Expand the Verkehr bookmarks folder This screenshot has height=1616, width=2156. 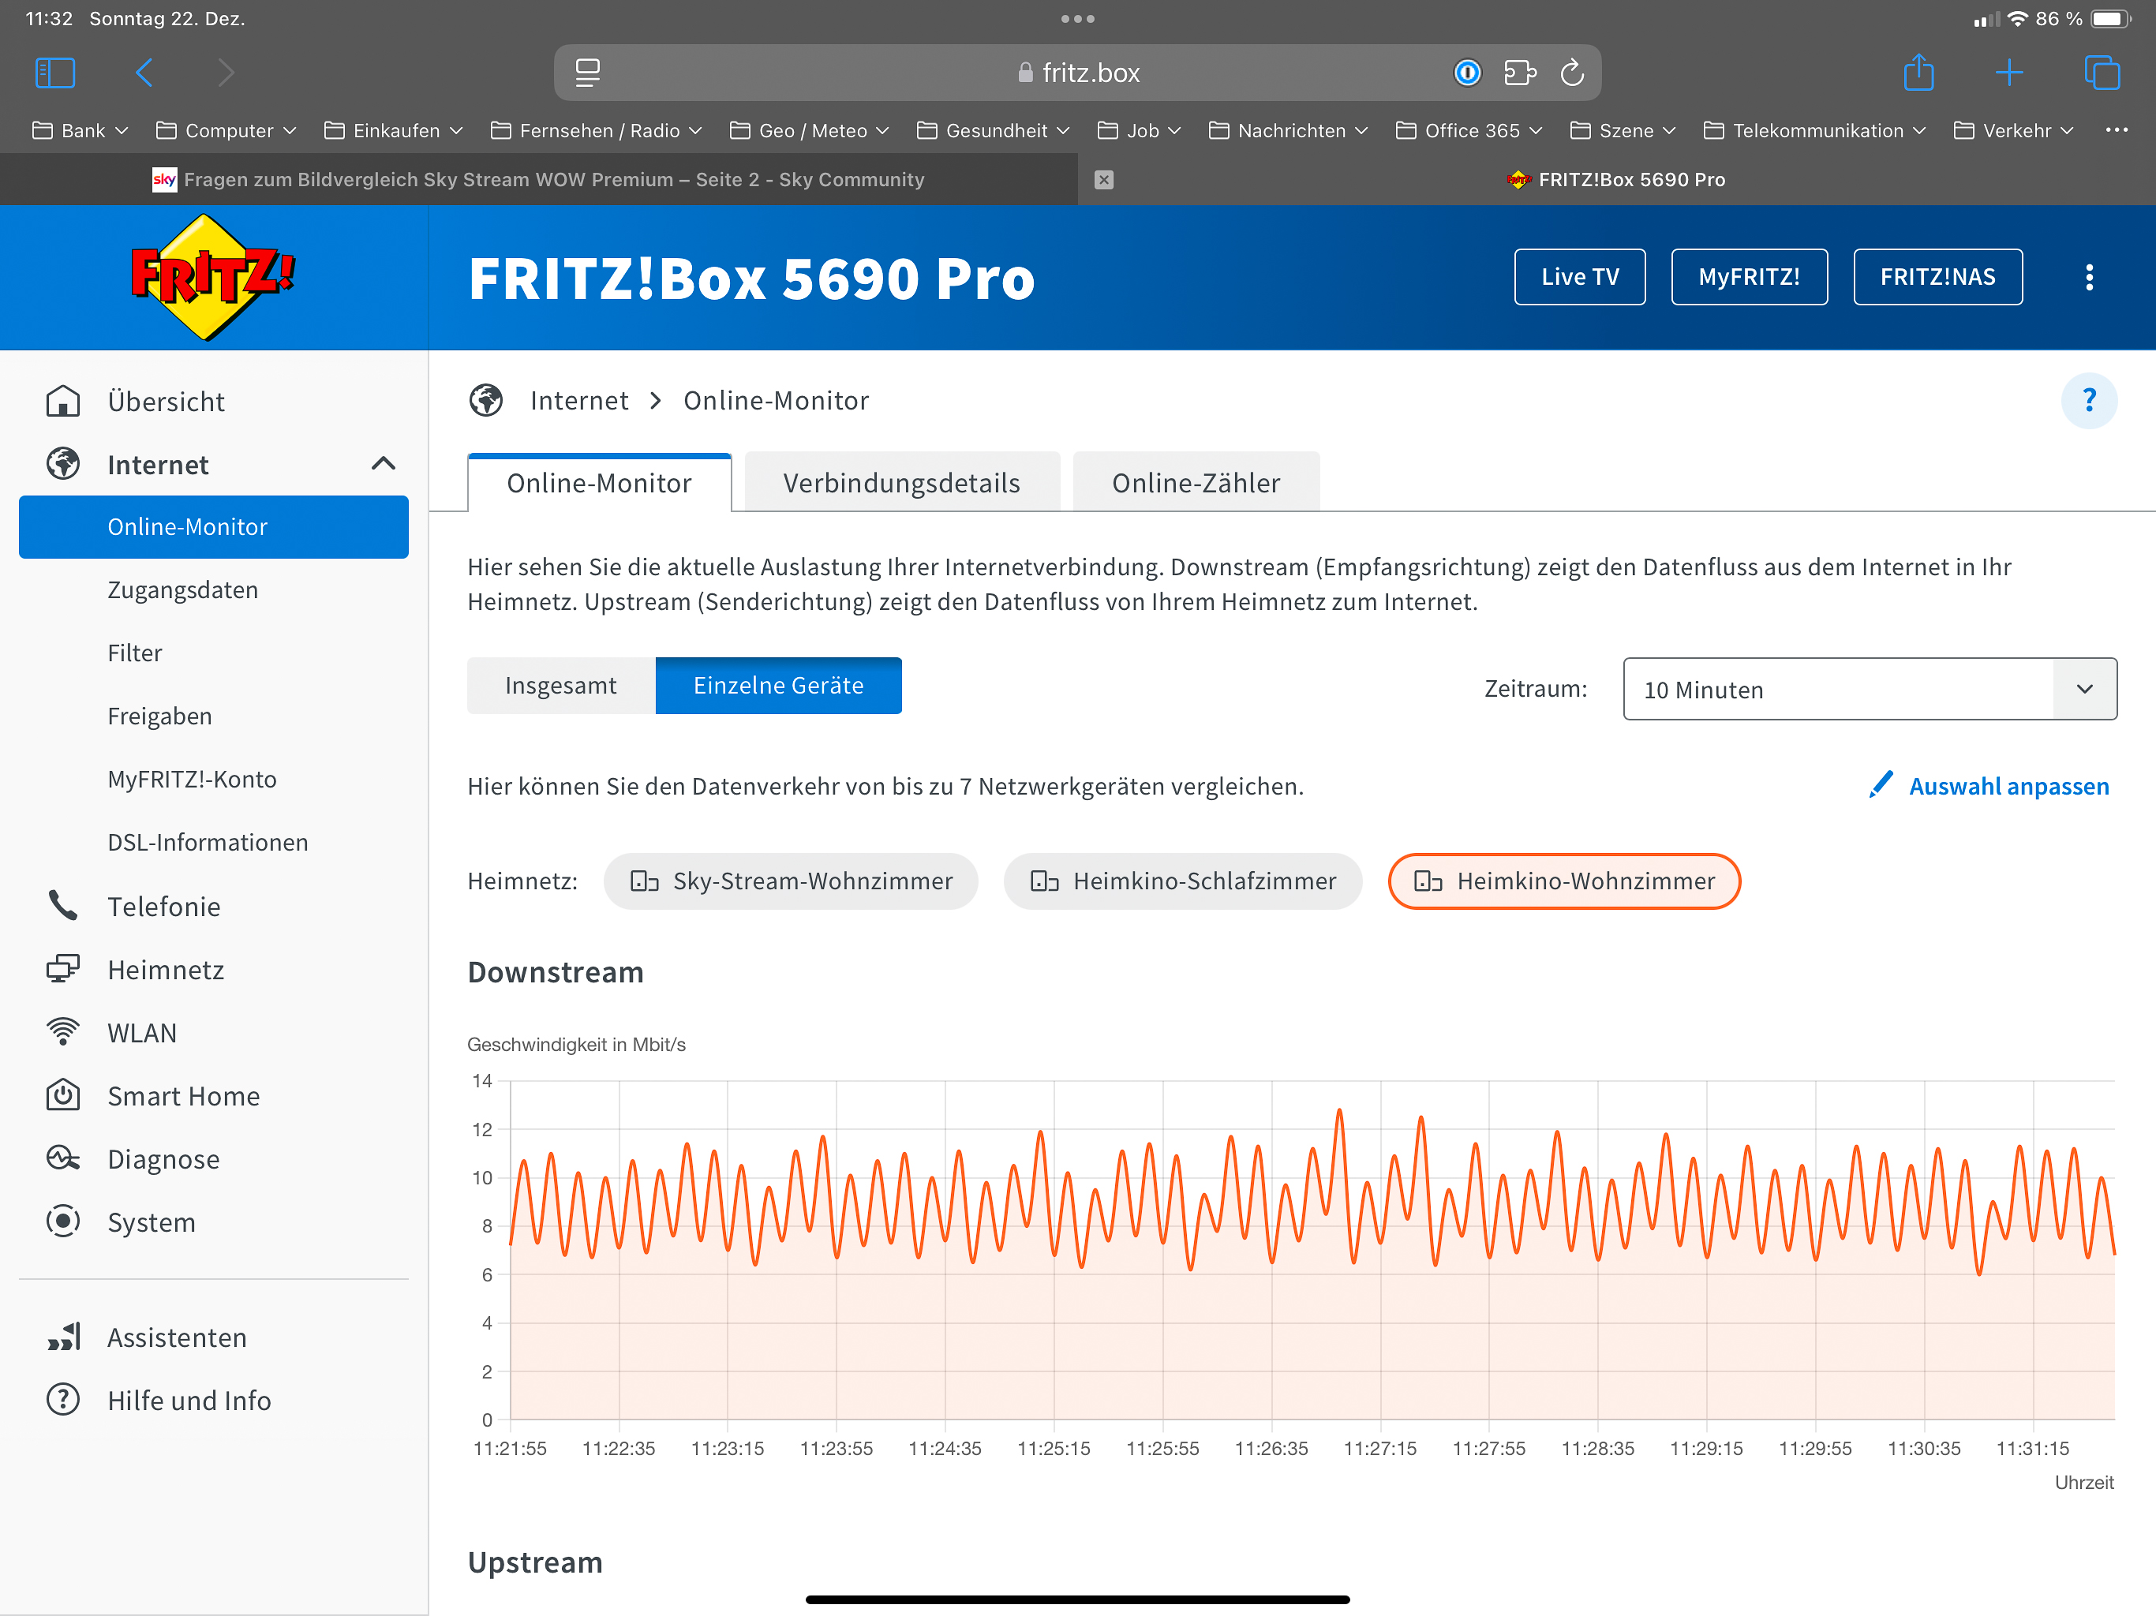[x=2014, y=131]
